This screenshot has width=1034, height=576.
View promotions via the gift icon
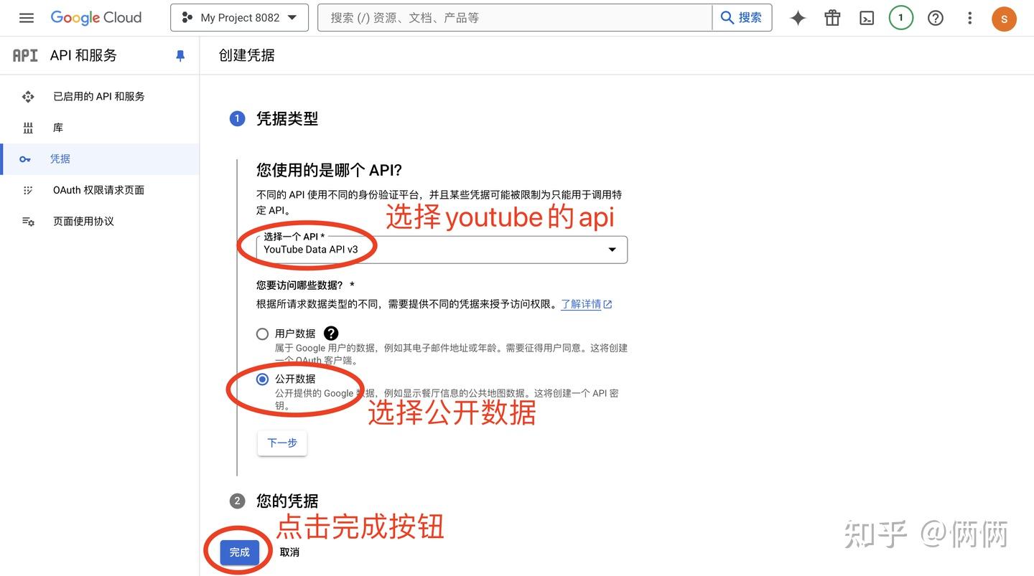(x=832, y=17)
